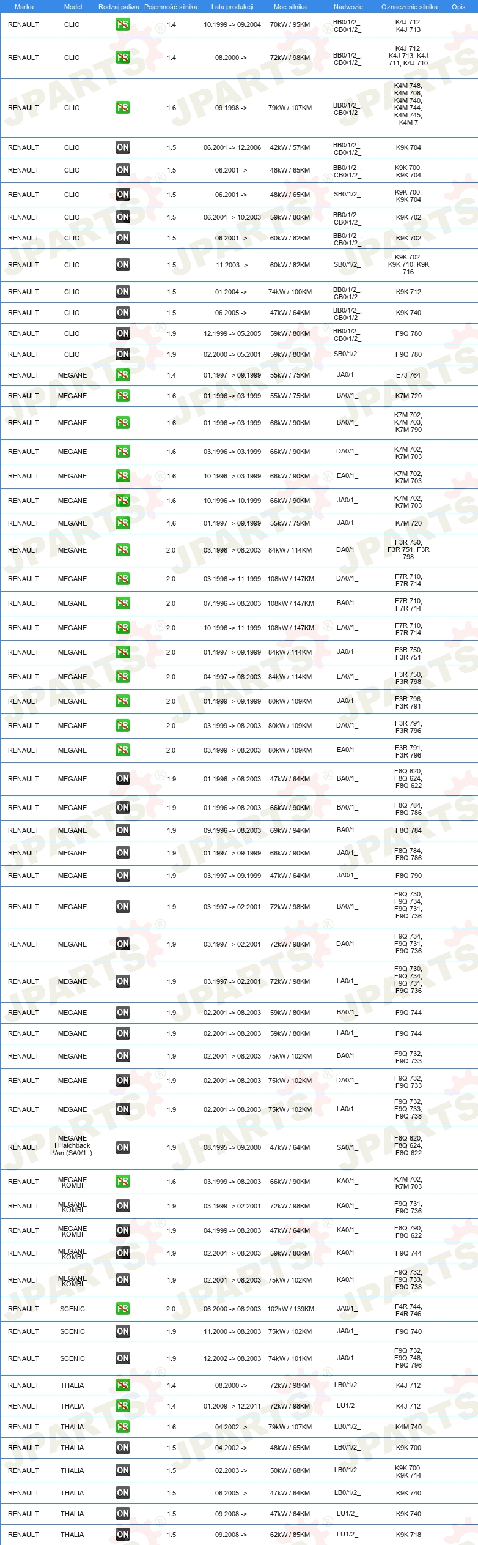The image size is (478, 1545).
Task: Select years cell 04.1997 -> 08.2003
Action: click(232, 677)
